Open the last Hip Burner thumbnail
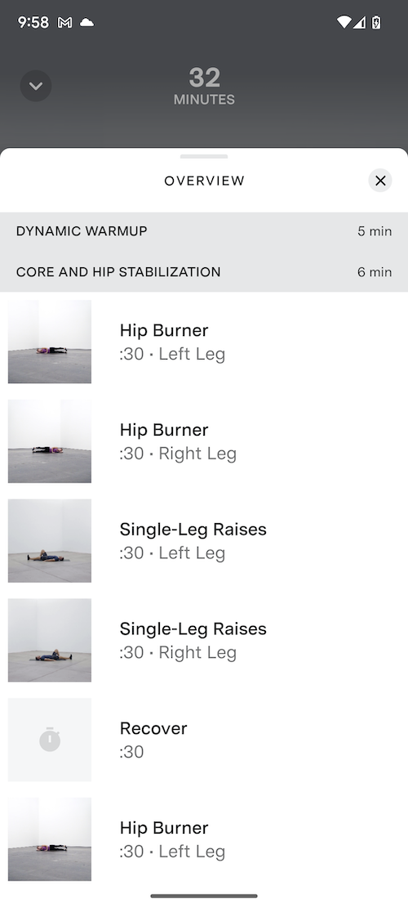Viewport: 408px width, 908px height. (x=50, y=839)
